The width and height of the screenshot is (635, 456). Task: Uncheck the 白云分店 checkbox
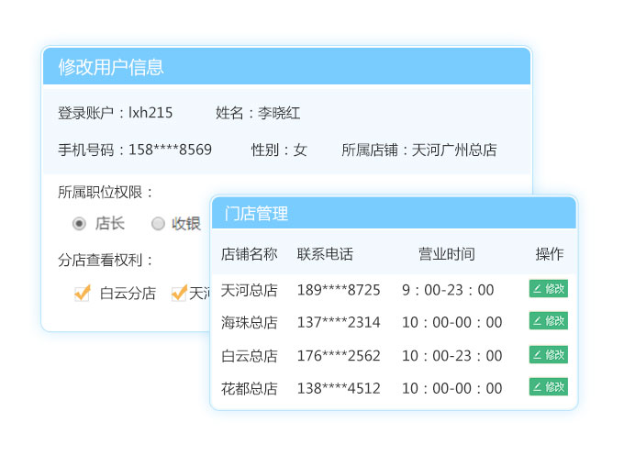tap(83, 293)
